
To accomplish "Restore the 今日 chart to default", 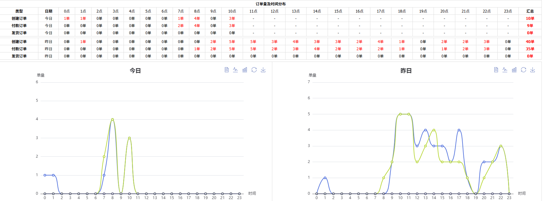I will tap(254, 70).
